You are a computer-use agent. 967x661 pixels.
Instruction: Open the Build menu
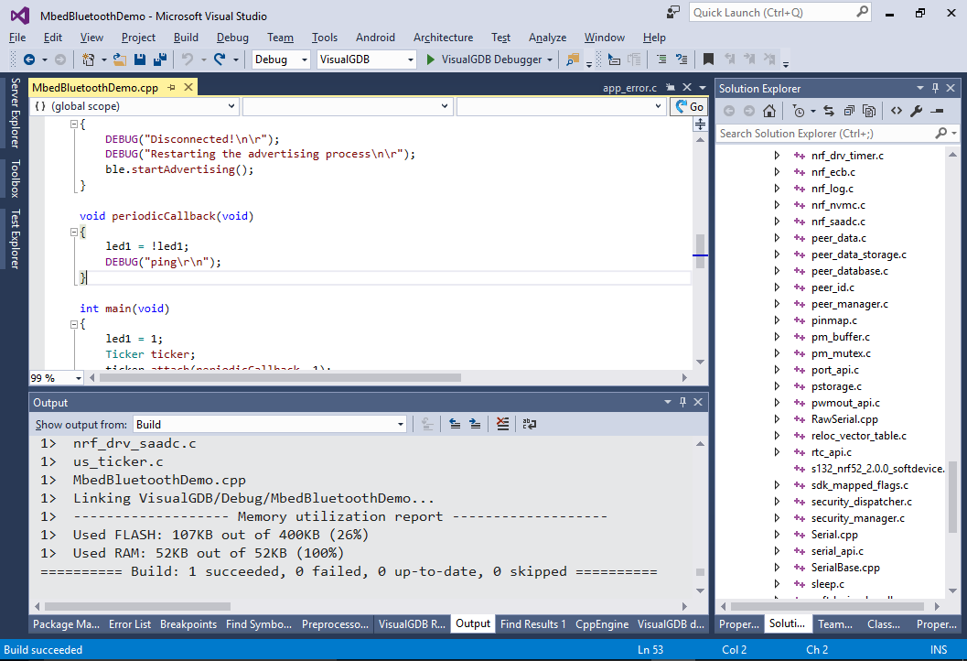click(186, 38)
